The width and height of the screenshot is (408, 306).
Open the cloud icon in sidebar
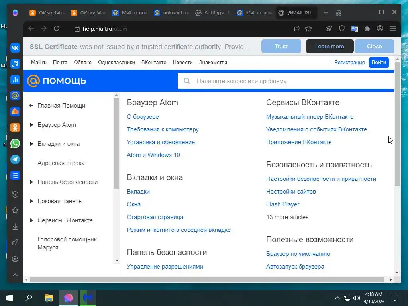coord(15,112)
